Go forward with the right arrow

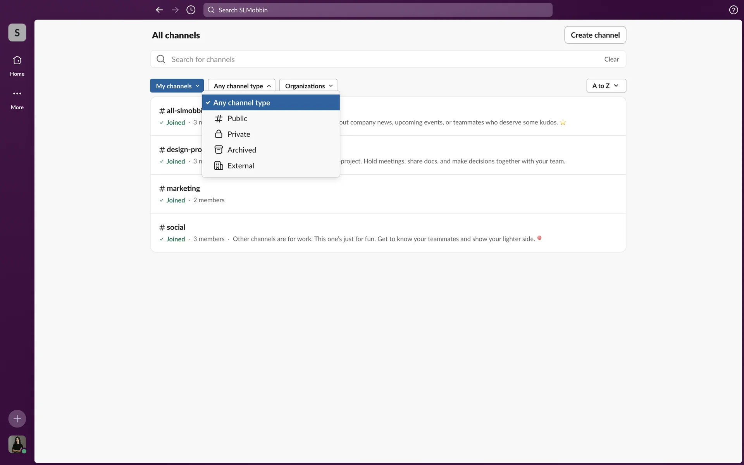click(175, 10)
